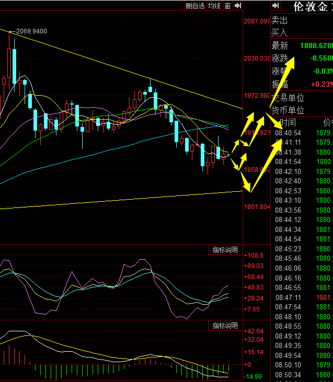Click the 2069.9400 high price label
This screenshot has height=382, width=333.
(x=31, y=31)
